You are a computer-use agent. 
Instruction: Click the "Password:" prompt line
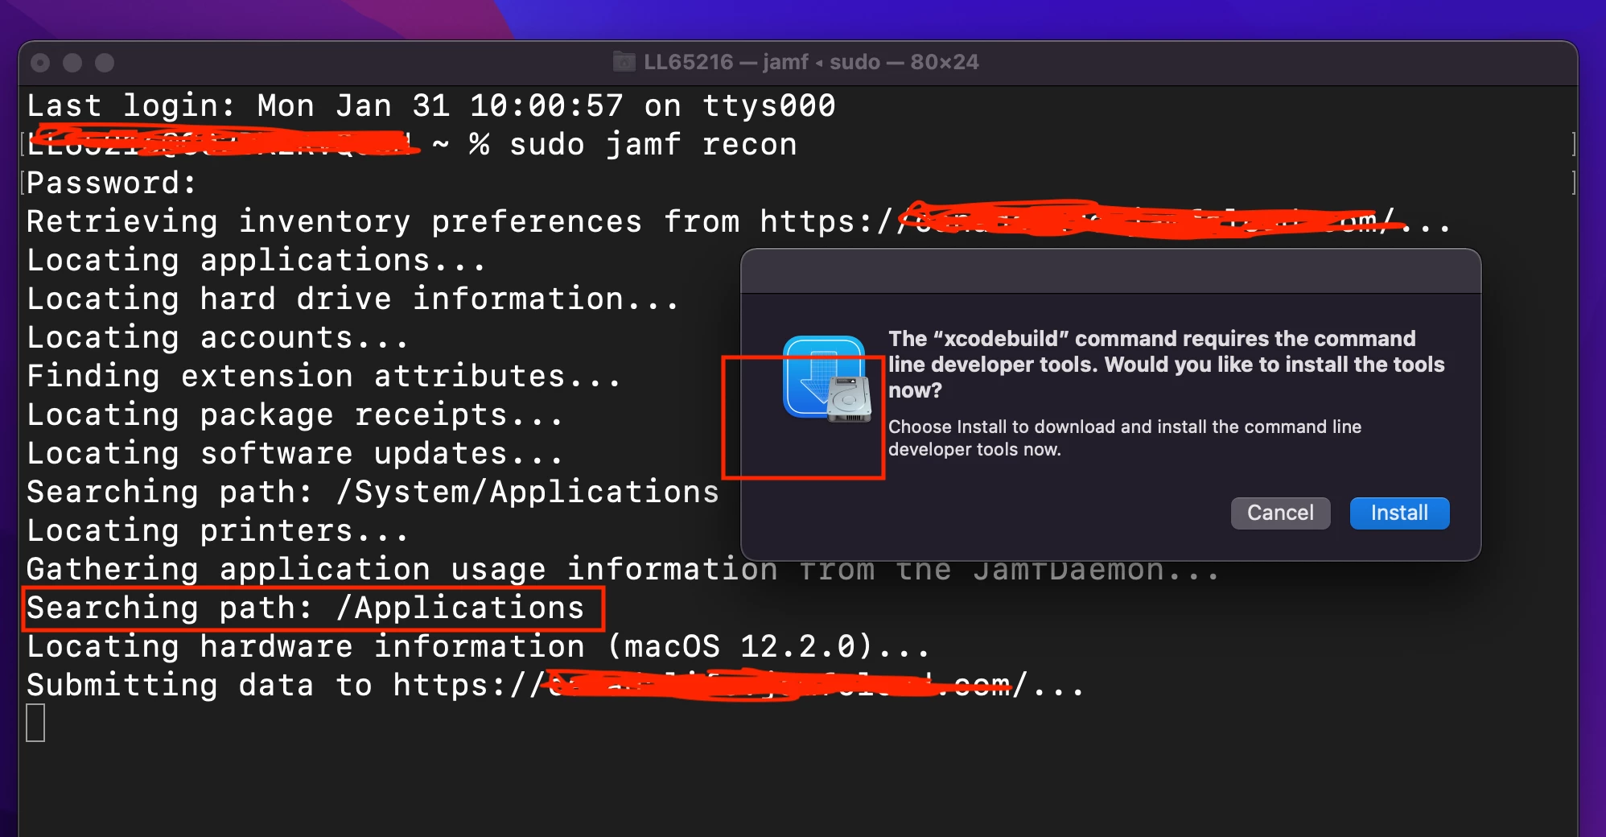(x=112, y=183)
